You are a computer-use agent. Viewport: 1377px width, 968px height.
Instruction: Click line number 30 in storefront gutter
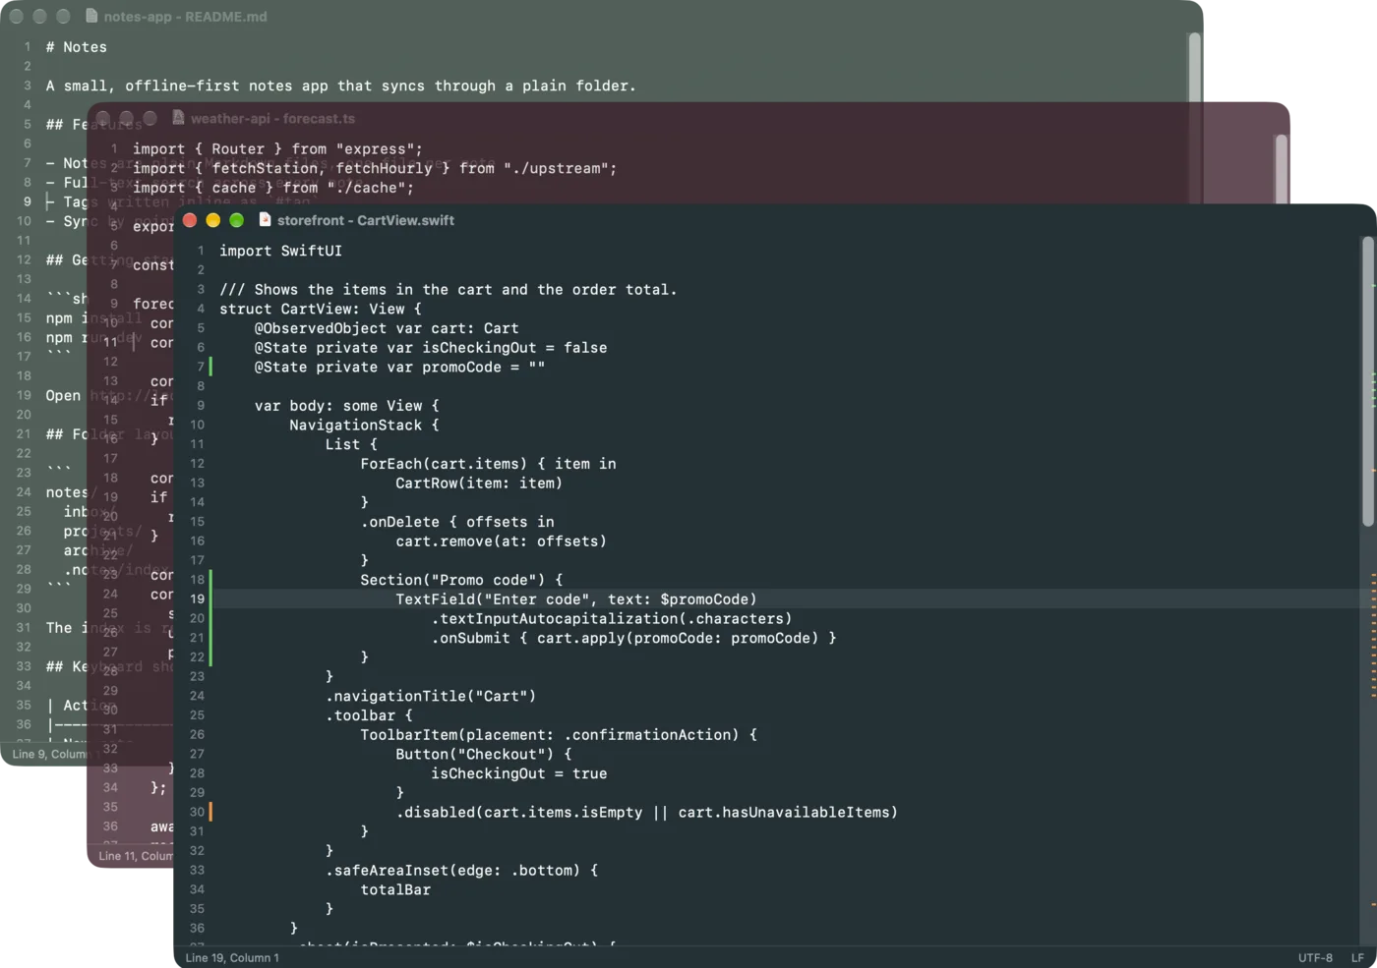click(x=197, y=812)
